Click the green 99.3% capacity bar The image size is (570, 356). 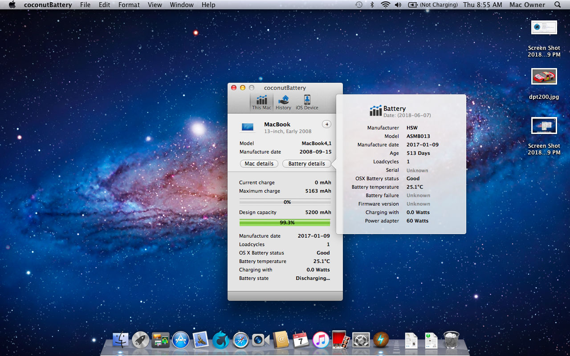coord(285,222)
